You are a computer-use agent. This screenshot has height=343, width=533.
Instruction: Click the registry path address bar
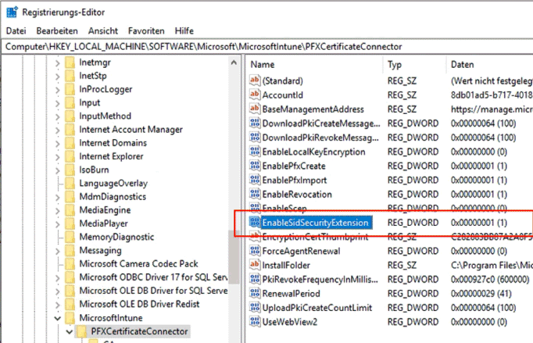[x=269, y=47]
